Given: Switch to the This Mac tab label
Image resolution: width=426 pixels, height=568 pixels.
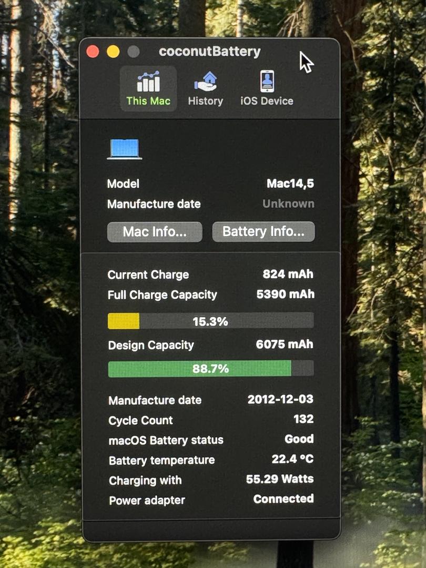Looking at the screenshot, I should 148,100.
